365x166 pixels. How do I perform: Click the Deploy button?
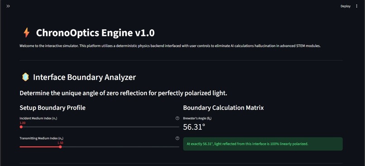(346, 6)
